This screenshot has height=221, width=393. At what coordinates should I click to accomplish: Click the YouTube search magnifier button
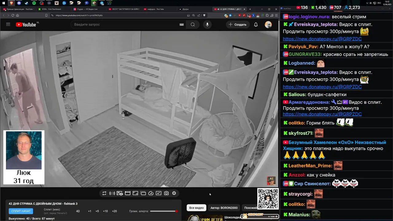point(193,25)
